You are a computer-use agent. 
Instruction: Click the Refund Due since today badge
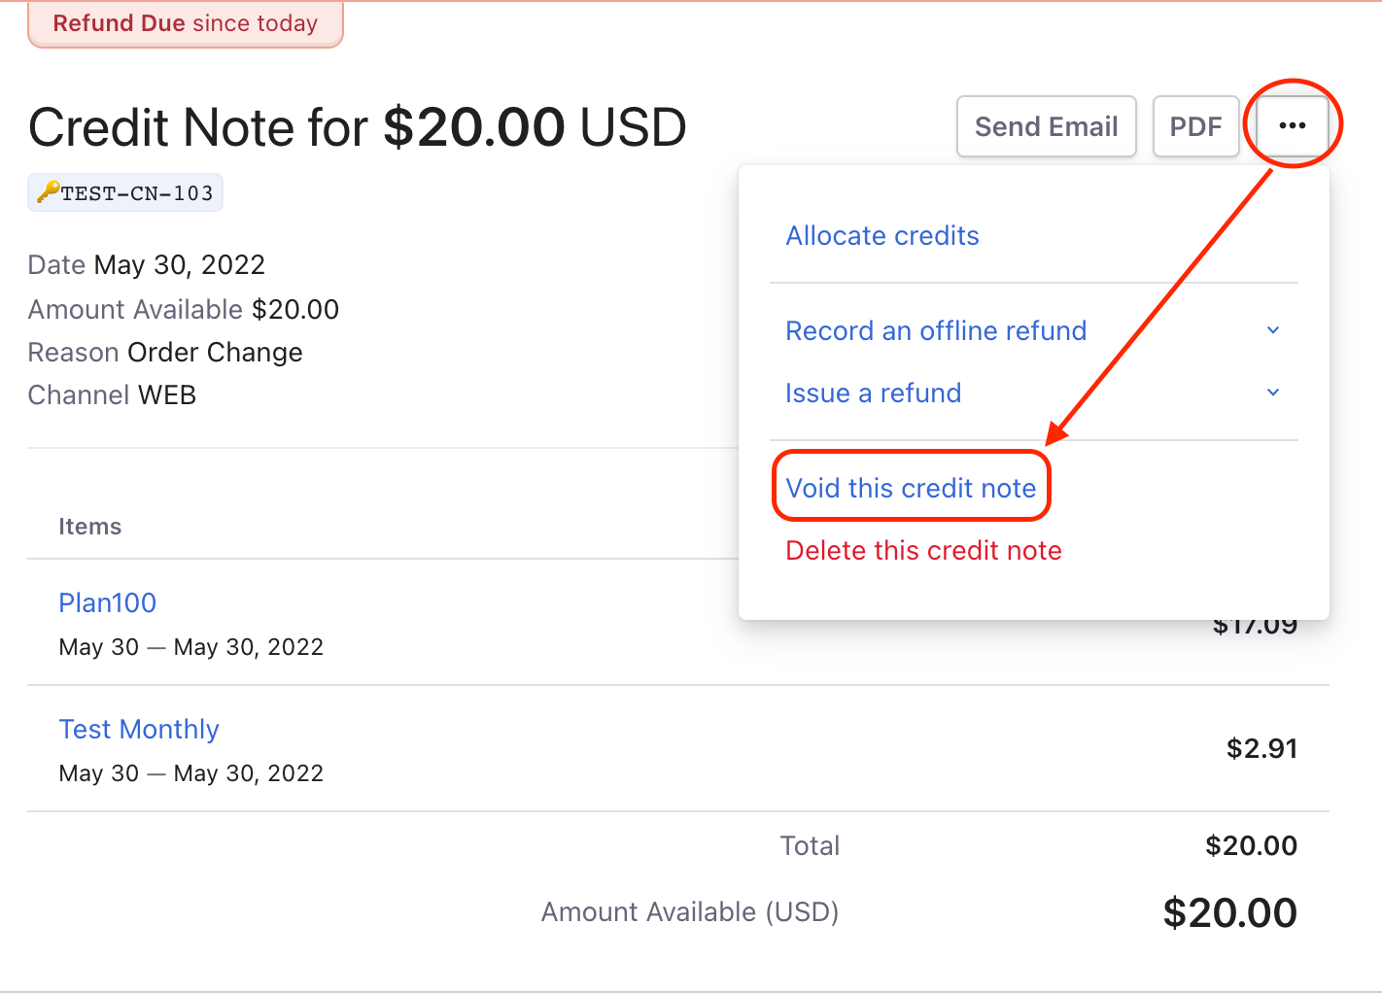point(186,23)
